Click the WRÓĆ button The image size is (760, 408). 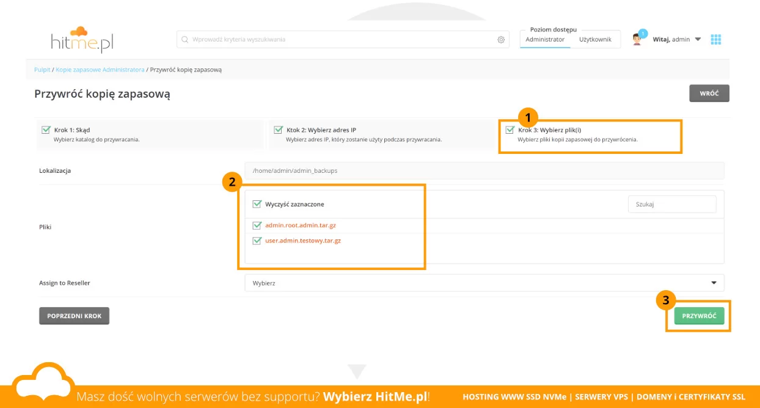(x=709, y=93)
